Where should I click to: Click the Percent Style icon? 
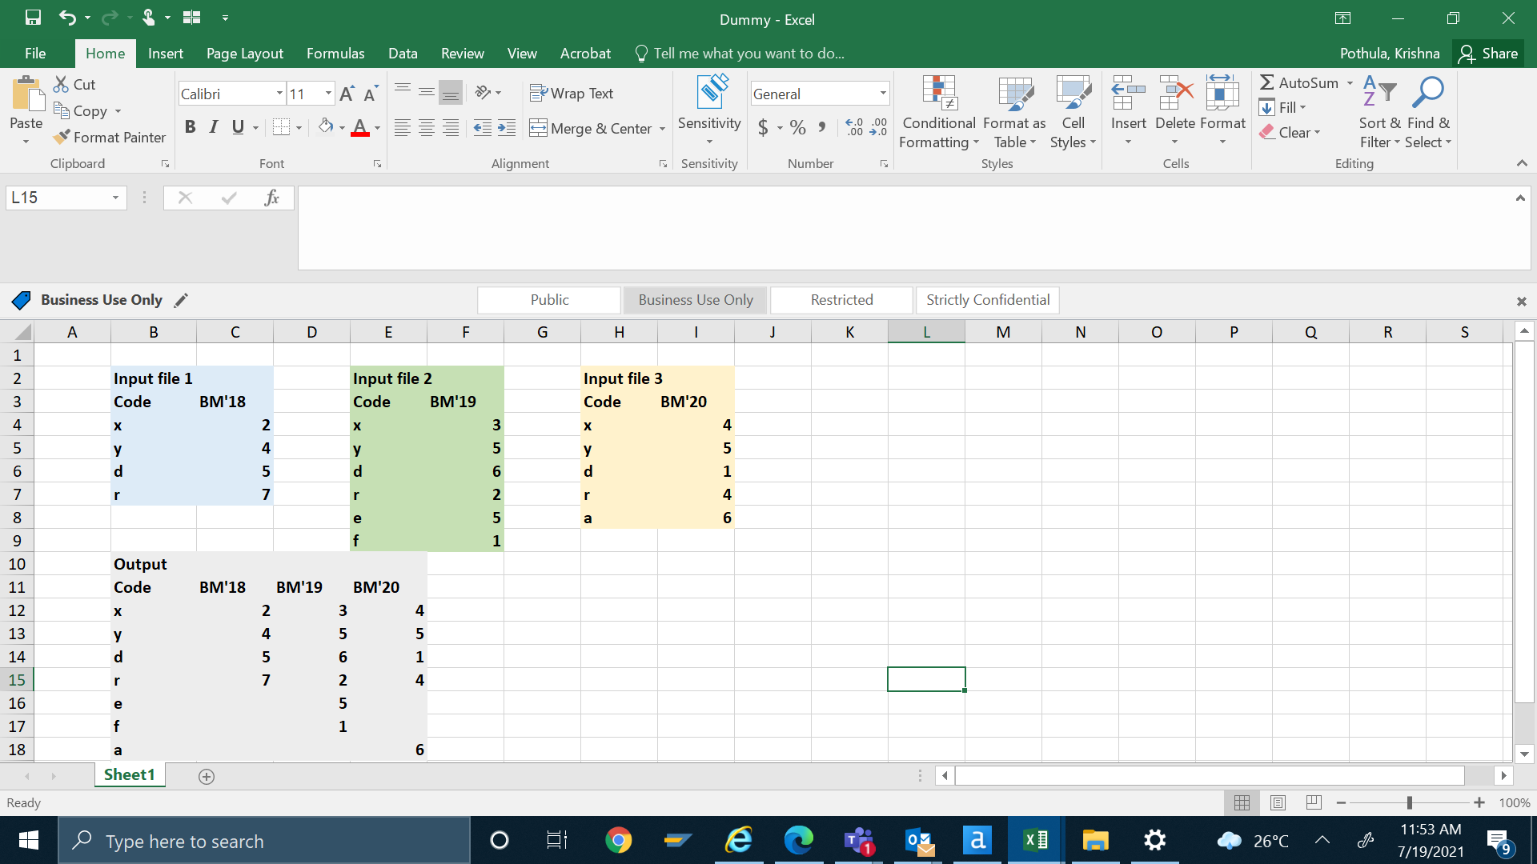(797, 128)
